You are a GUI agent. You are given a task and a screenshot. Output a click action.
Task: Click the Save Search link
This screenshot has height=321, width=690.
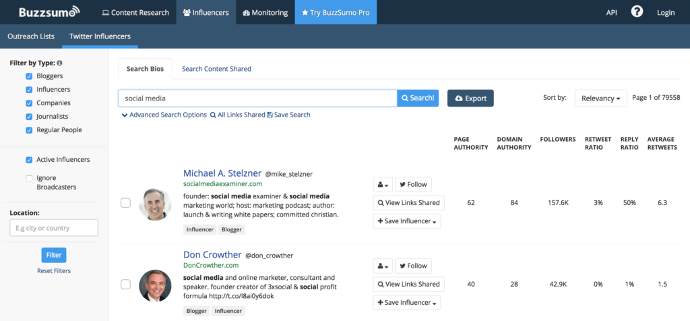click(288, 115)
